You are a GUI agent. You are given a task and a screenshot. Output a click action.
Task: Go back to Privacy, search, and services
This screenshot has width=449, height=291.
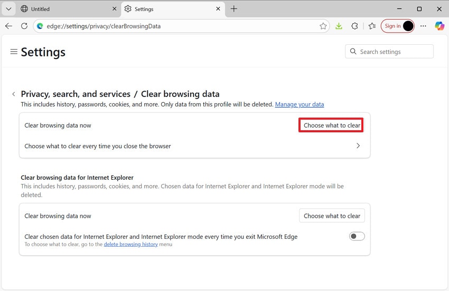click(x=14, y=94)
